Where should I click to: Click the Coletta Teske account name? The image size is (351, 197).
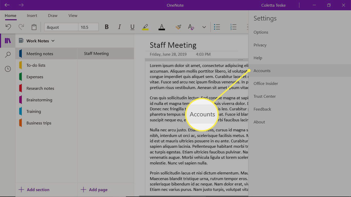(x=273, y=5)
